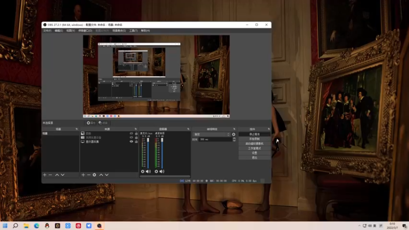
Task: Click the 开始录制 button
Action: pyautogui.click(x=254, y=139)
